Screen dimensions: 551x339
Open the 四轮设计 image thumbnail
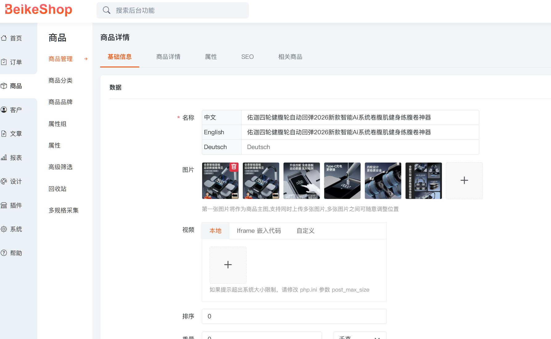tap(383, 181)
